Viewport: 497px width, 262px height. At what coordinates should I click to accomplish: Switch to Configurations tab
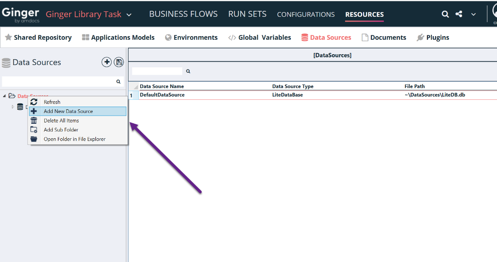click(x=306, y=14)
